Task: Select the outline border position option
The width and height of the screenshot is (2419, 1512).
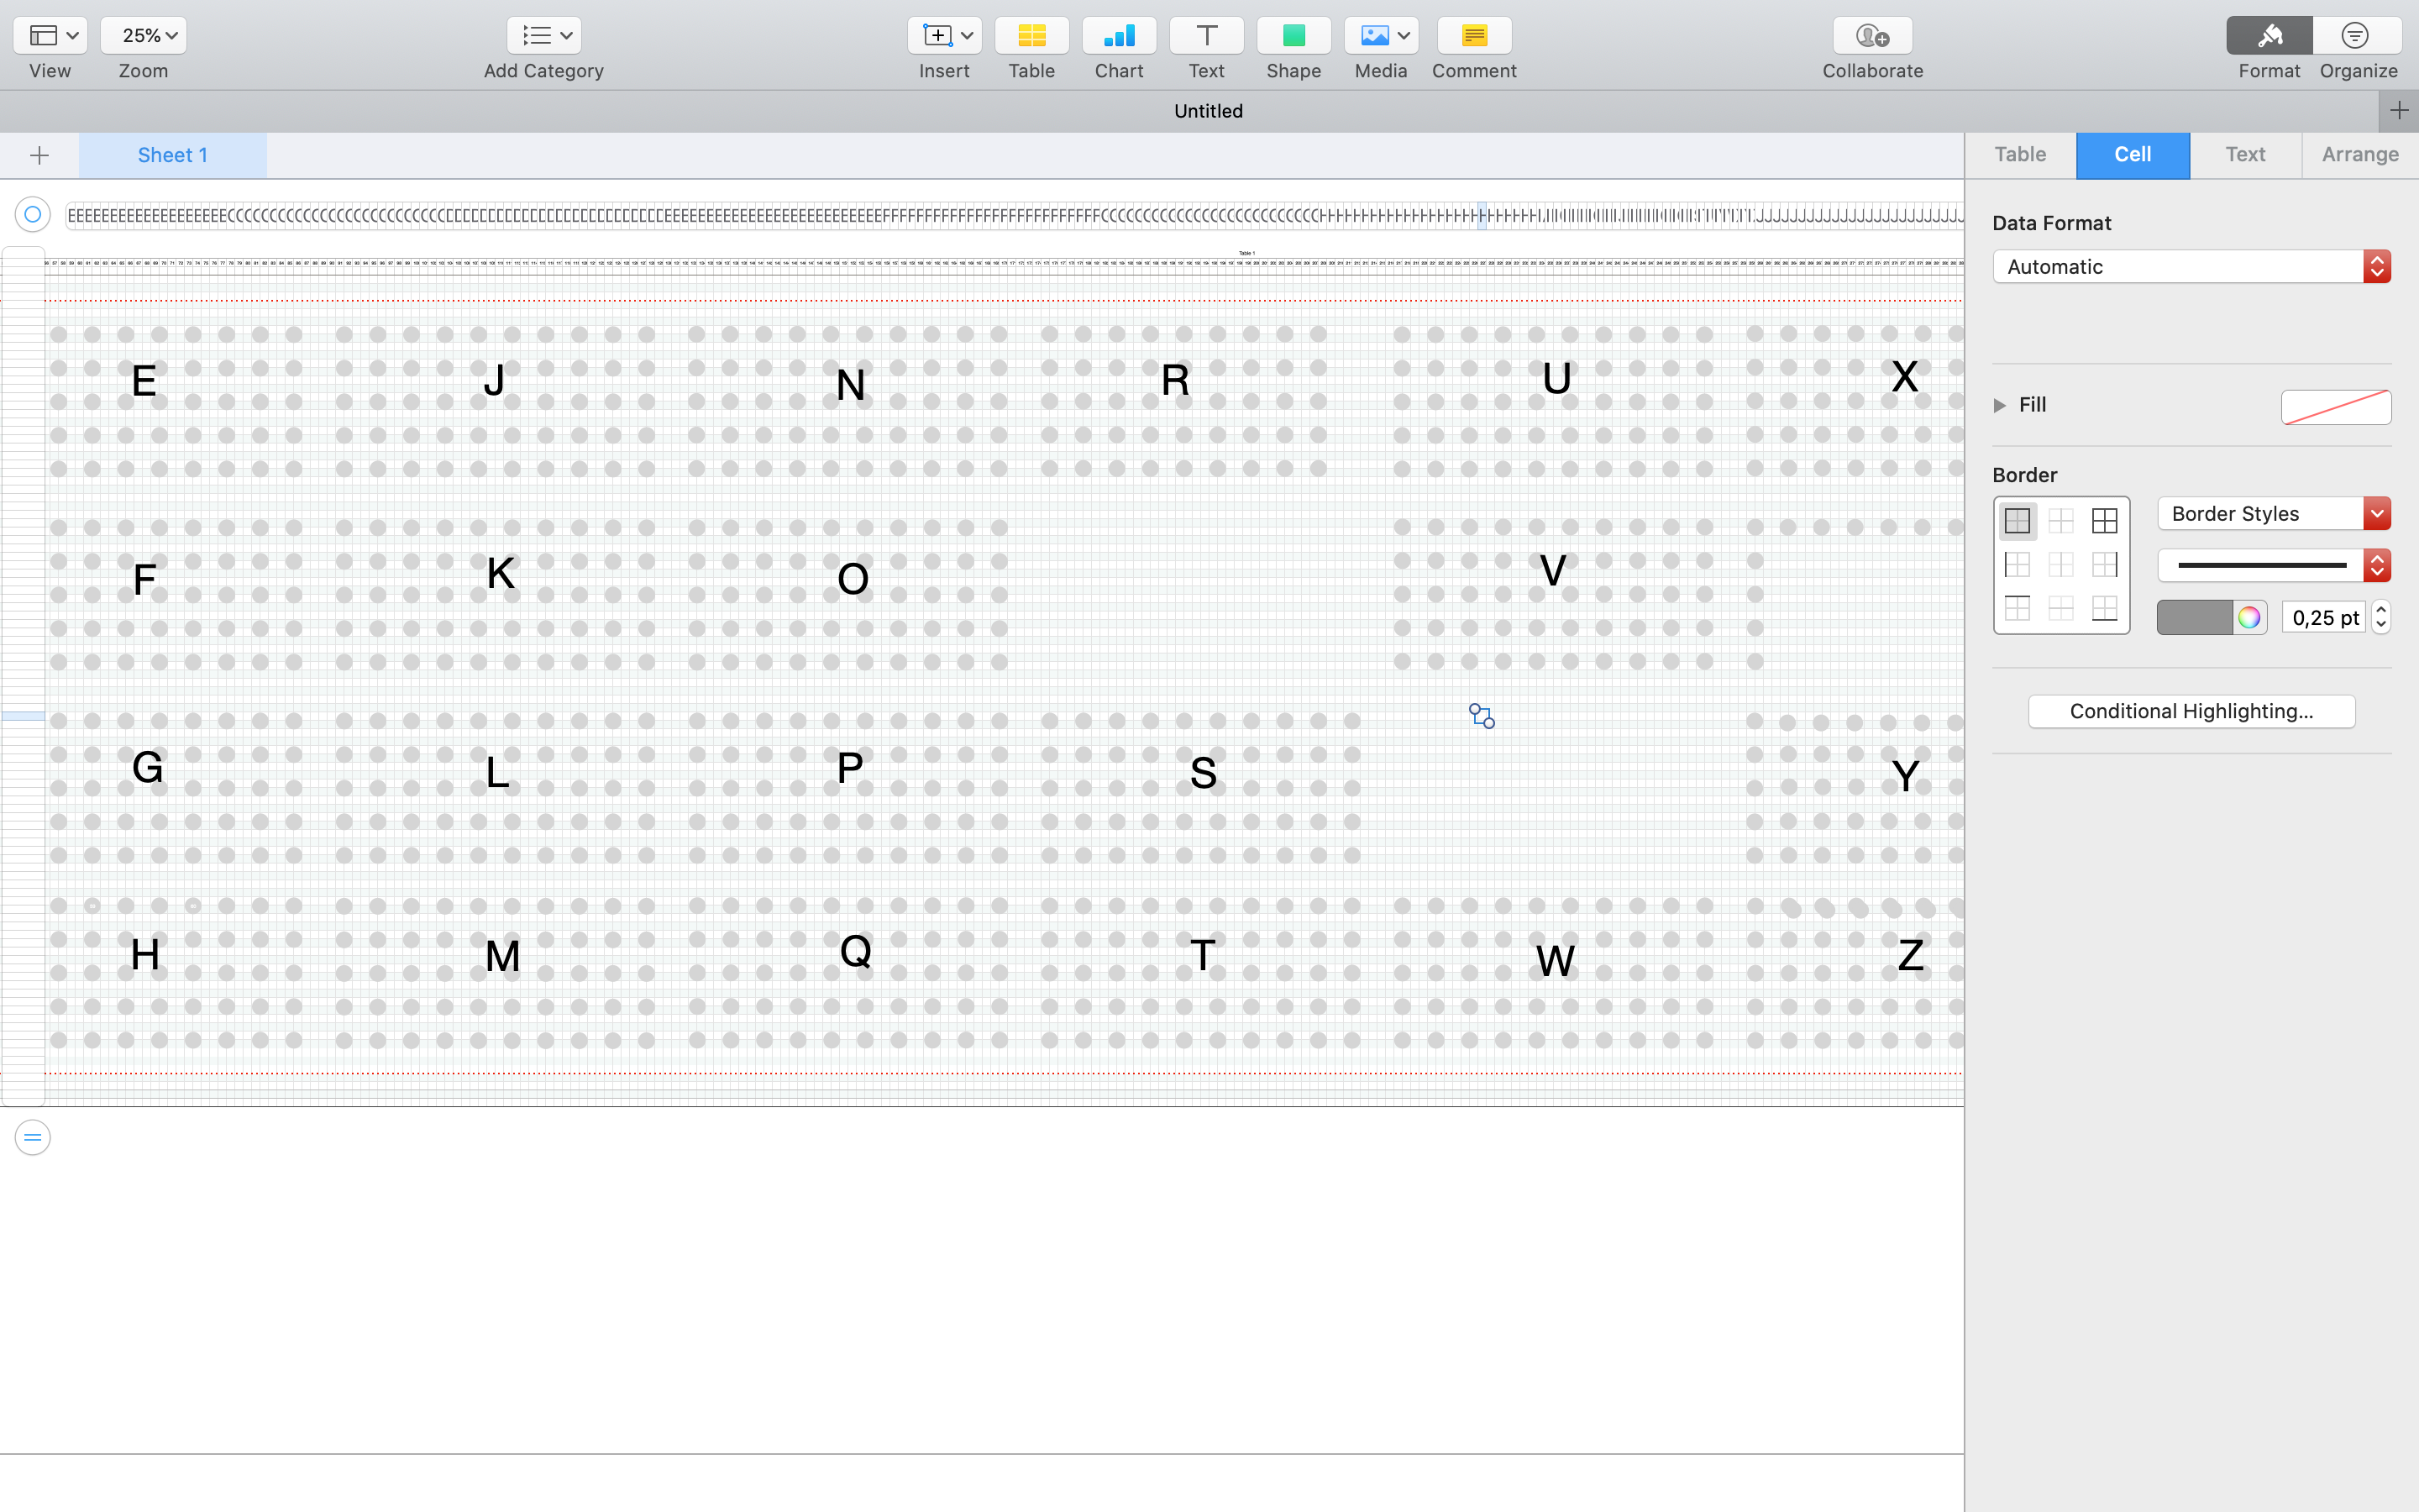Action: point(2018,521)
